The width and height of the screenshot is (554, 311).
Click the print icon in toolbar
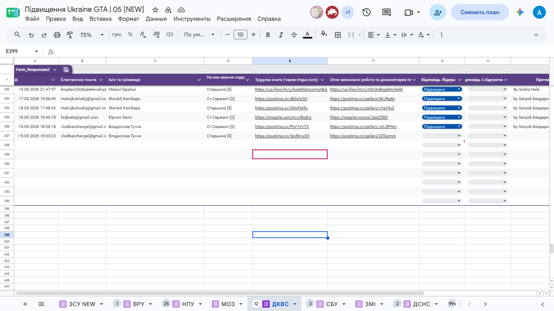coord(57,35)
